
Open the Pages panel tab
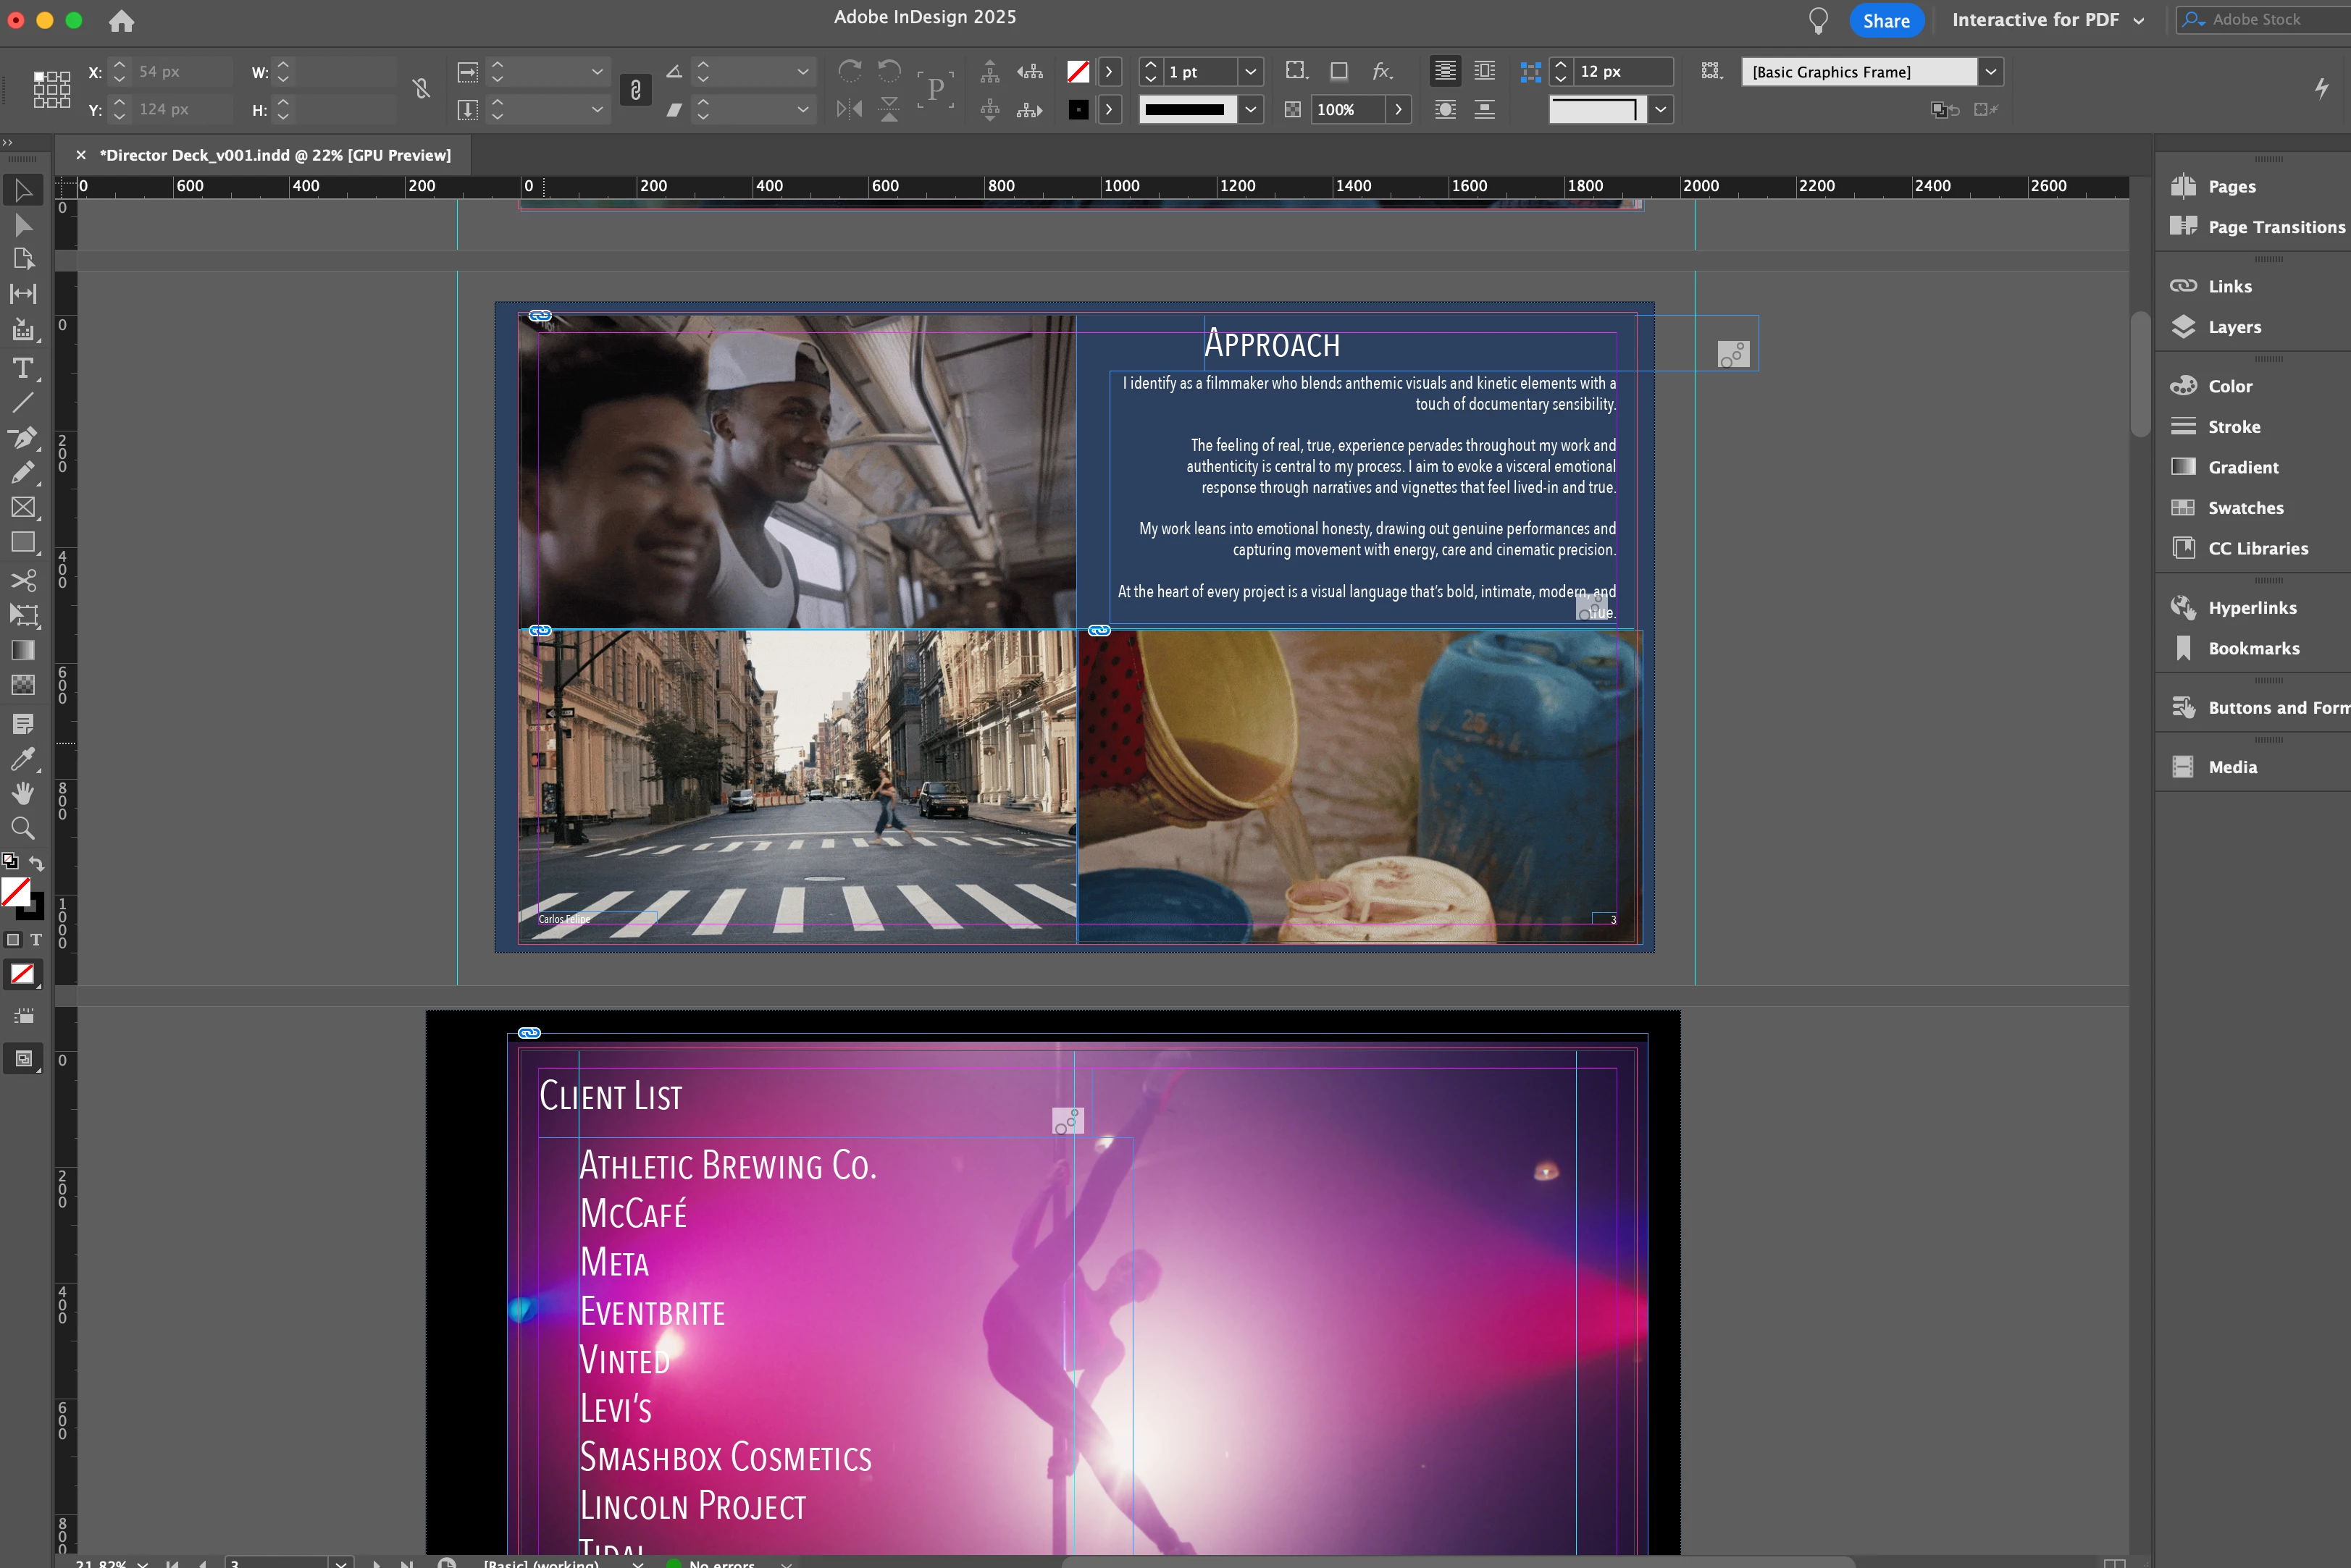pyautogui.click(x=2231, y=186)
